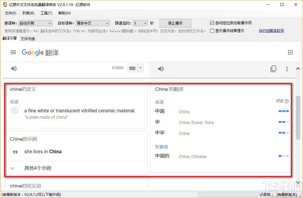Enable 显示操作结果提示 checkbox
The width and height of the screenshot is (303, 198).
[x=212, y=31]
